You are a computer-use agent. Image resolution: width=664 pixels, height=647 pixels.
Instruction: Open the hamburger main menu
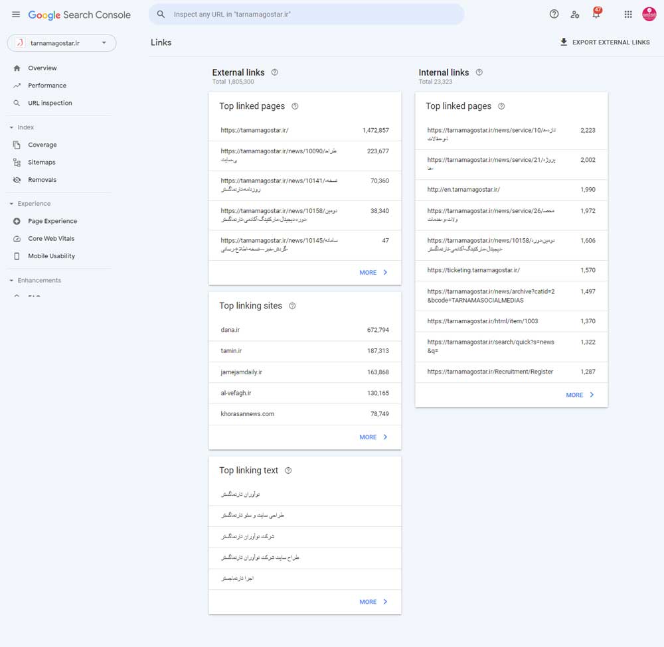tap(16, 15)
